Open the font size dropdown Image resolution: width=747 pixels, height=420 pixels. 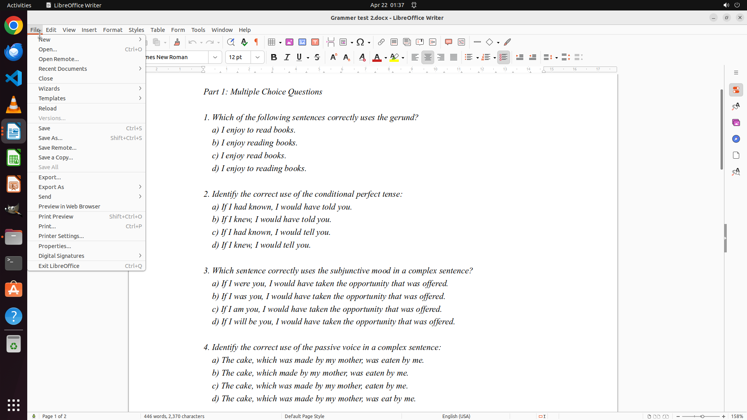(x=258, y=57)
